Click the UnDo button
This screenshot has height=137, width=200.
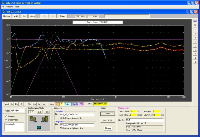[44, 16]
